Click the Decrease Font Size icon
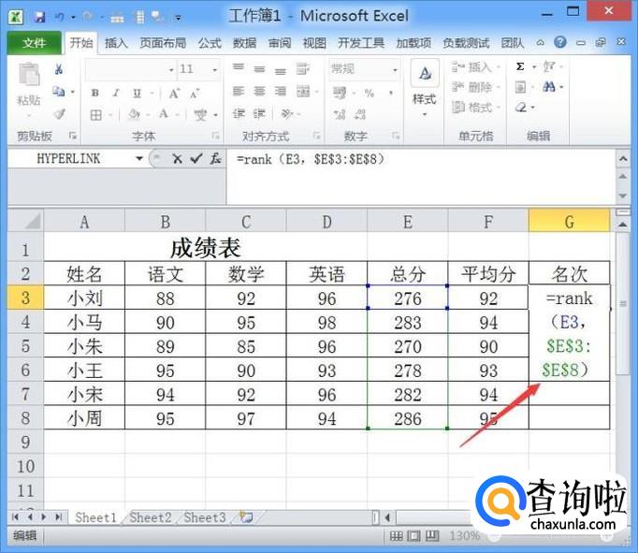Screen dimensions: 638x553 coord(195,94)
